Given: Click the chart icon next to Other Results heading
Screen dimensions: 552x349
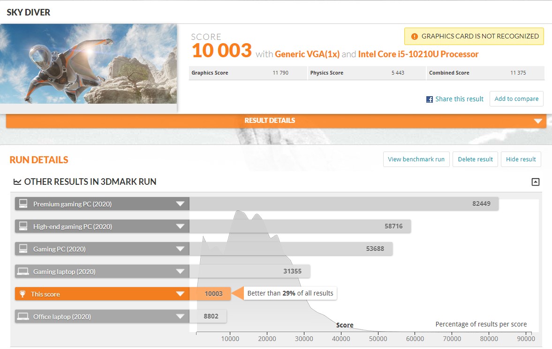Looking at the screenshot, I should (17, 182).
